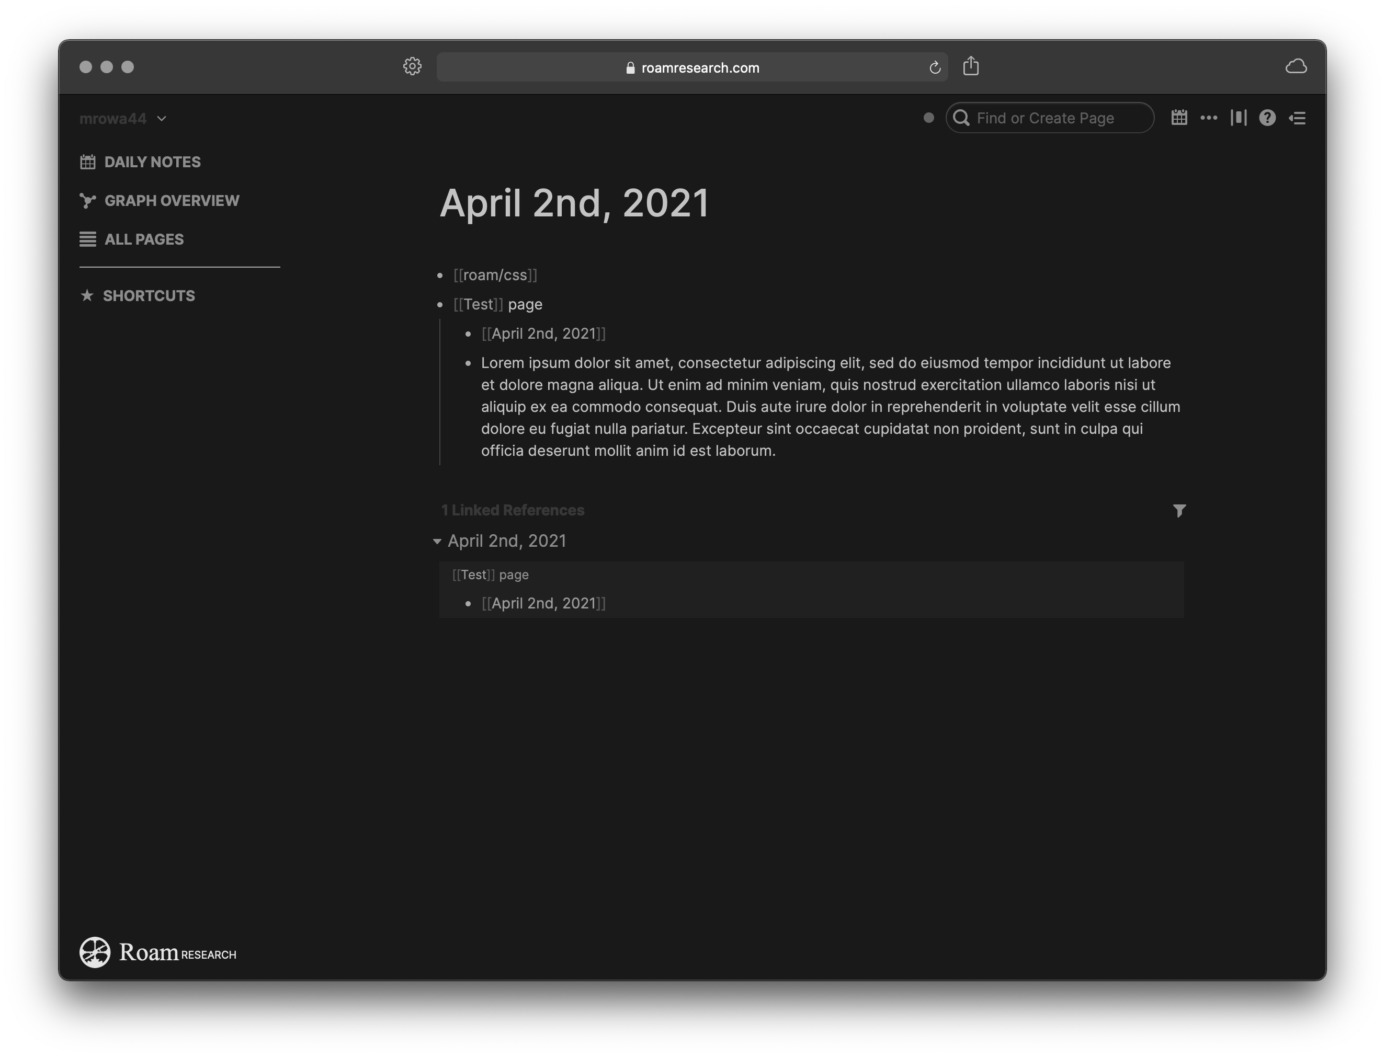The image size is (1385, 1058).
Task: Open the three-dots more options menu
Action: [1209, 118]
